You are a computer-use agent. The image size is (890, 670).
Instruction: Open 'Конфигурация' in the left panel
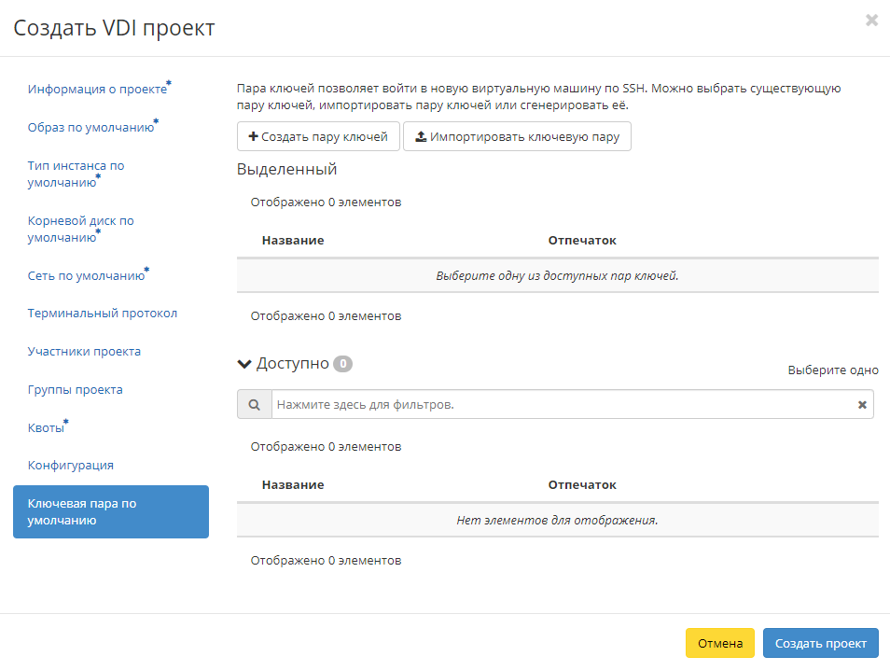pos(72,464)
